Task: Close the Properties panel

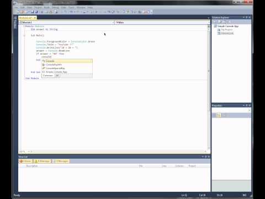Action: click(250, 105)
